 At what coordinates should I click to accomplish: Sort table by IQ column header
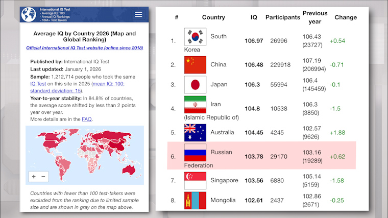pyautogui.click(x=254, y=17)
